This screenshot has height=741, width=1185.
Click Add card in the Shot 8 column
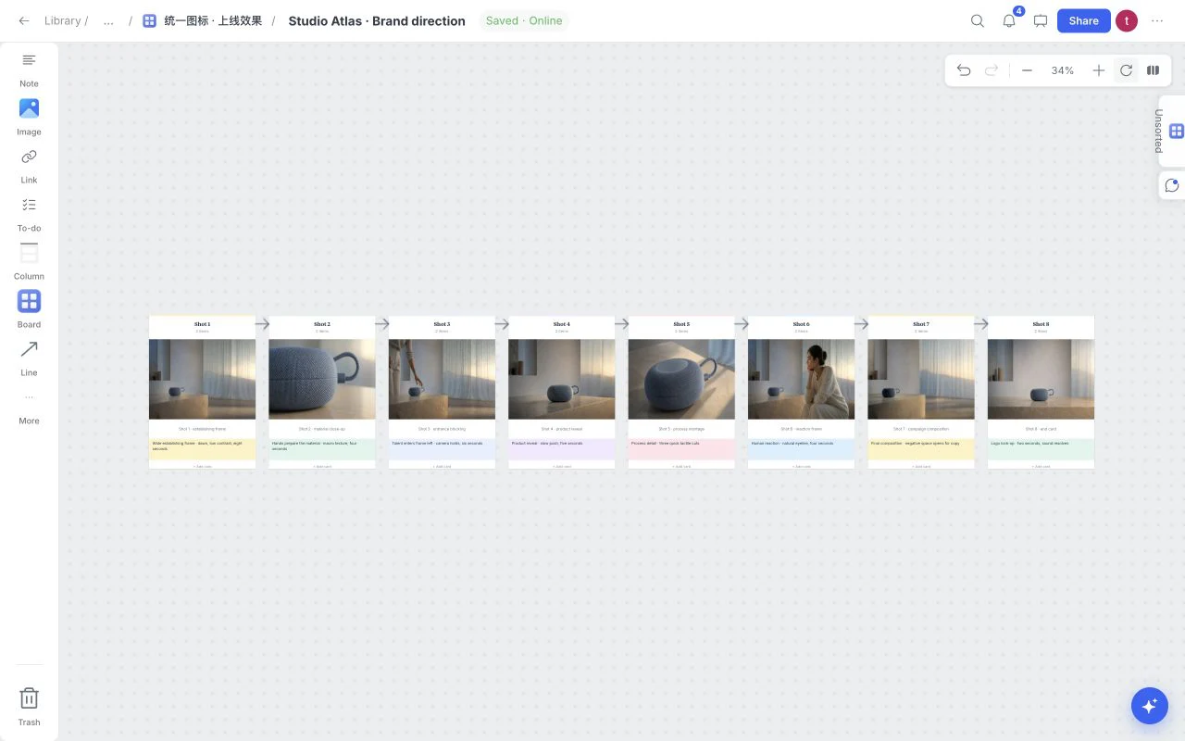click(1041, 466)
